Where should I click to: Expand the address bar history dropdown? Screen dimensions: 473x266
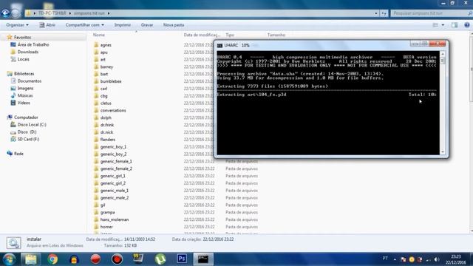376,13
